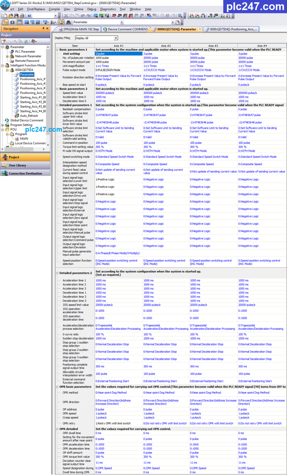This screenshot has width=287, height=475.
Task: Click the green refresh icon in Project panel
Action: pyautogui.click(x=26, y=41)
